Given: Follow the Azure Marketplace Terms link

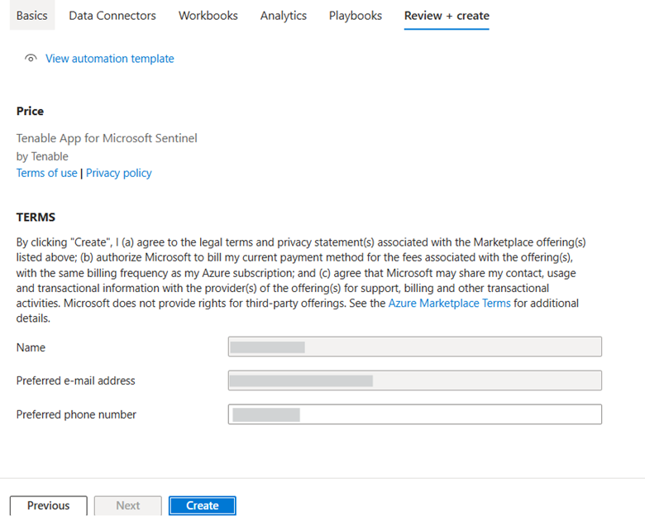Looking at the screenshot, I should 450,304.
